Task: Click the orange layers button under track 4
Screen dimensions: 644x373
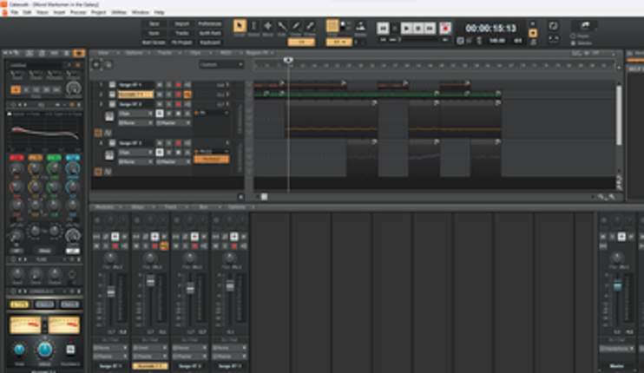Action: tap(98, 171)
